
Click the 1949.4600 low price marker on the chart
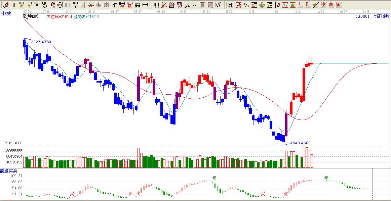coord(300,143)
